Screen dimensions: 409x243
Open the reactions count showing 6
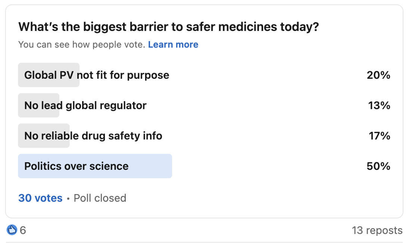[x=23, y=230]
